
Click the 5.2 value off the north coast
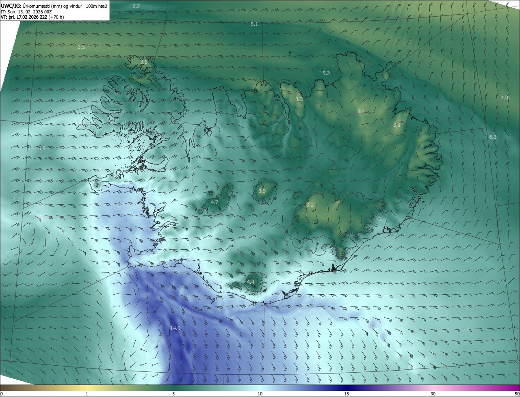pos(326,73)
